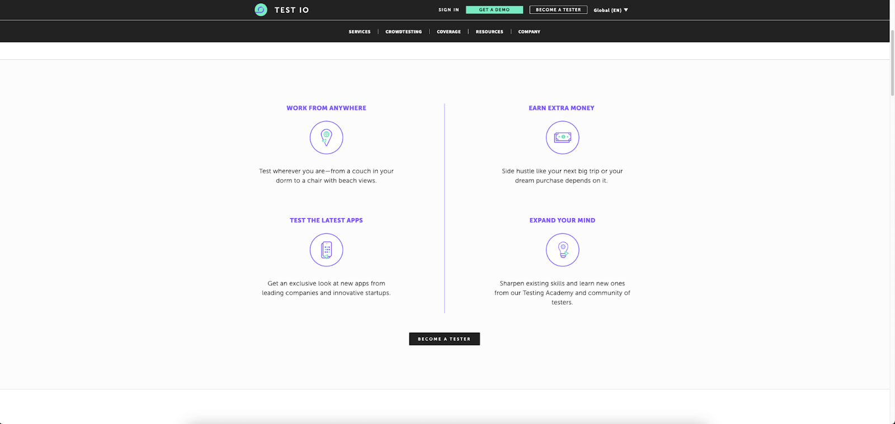Click the map pin location icon
This screenshot has height=424, width=895.
coord(326,138)
